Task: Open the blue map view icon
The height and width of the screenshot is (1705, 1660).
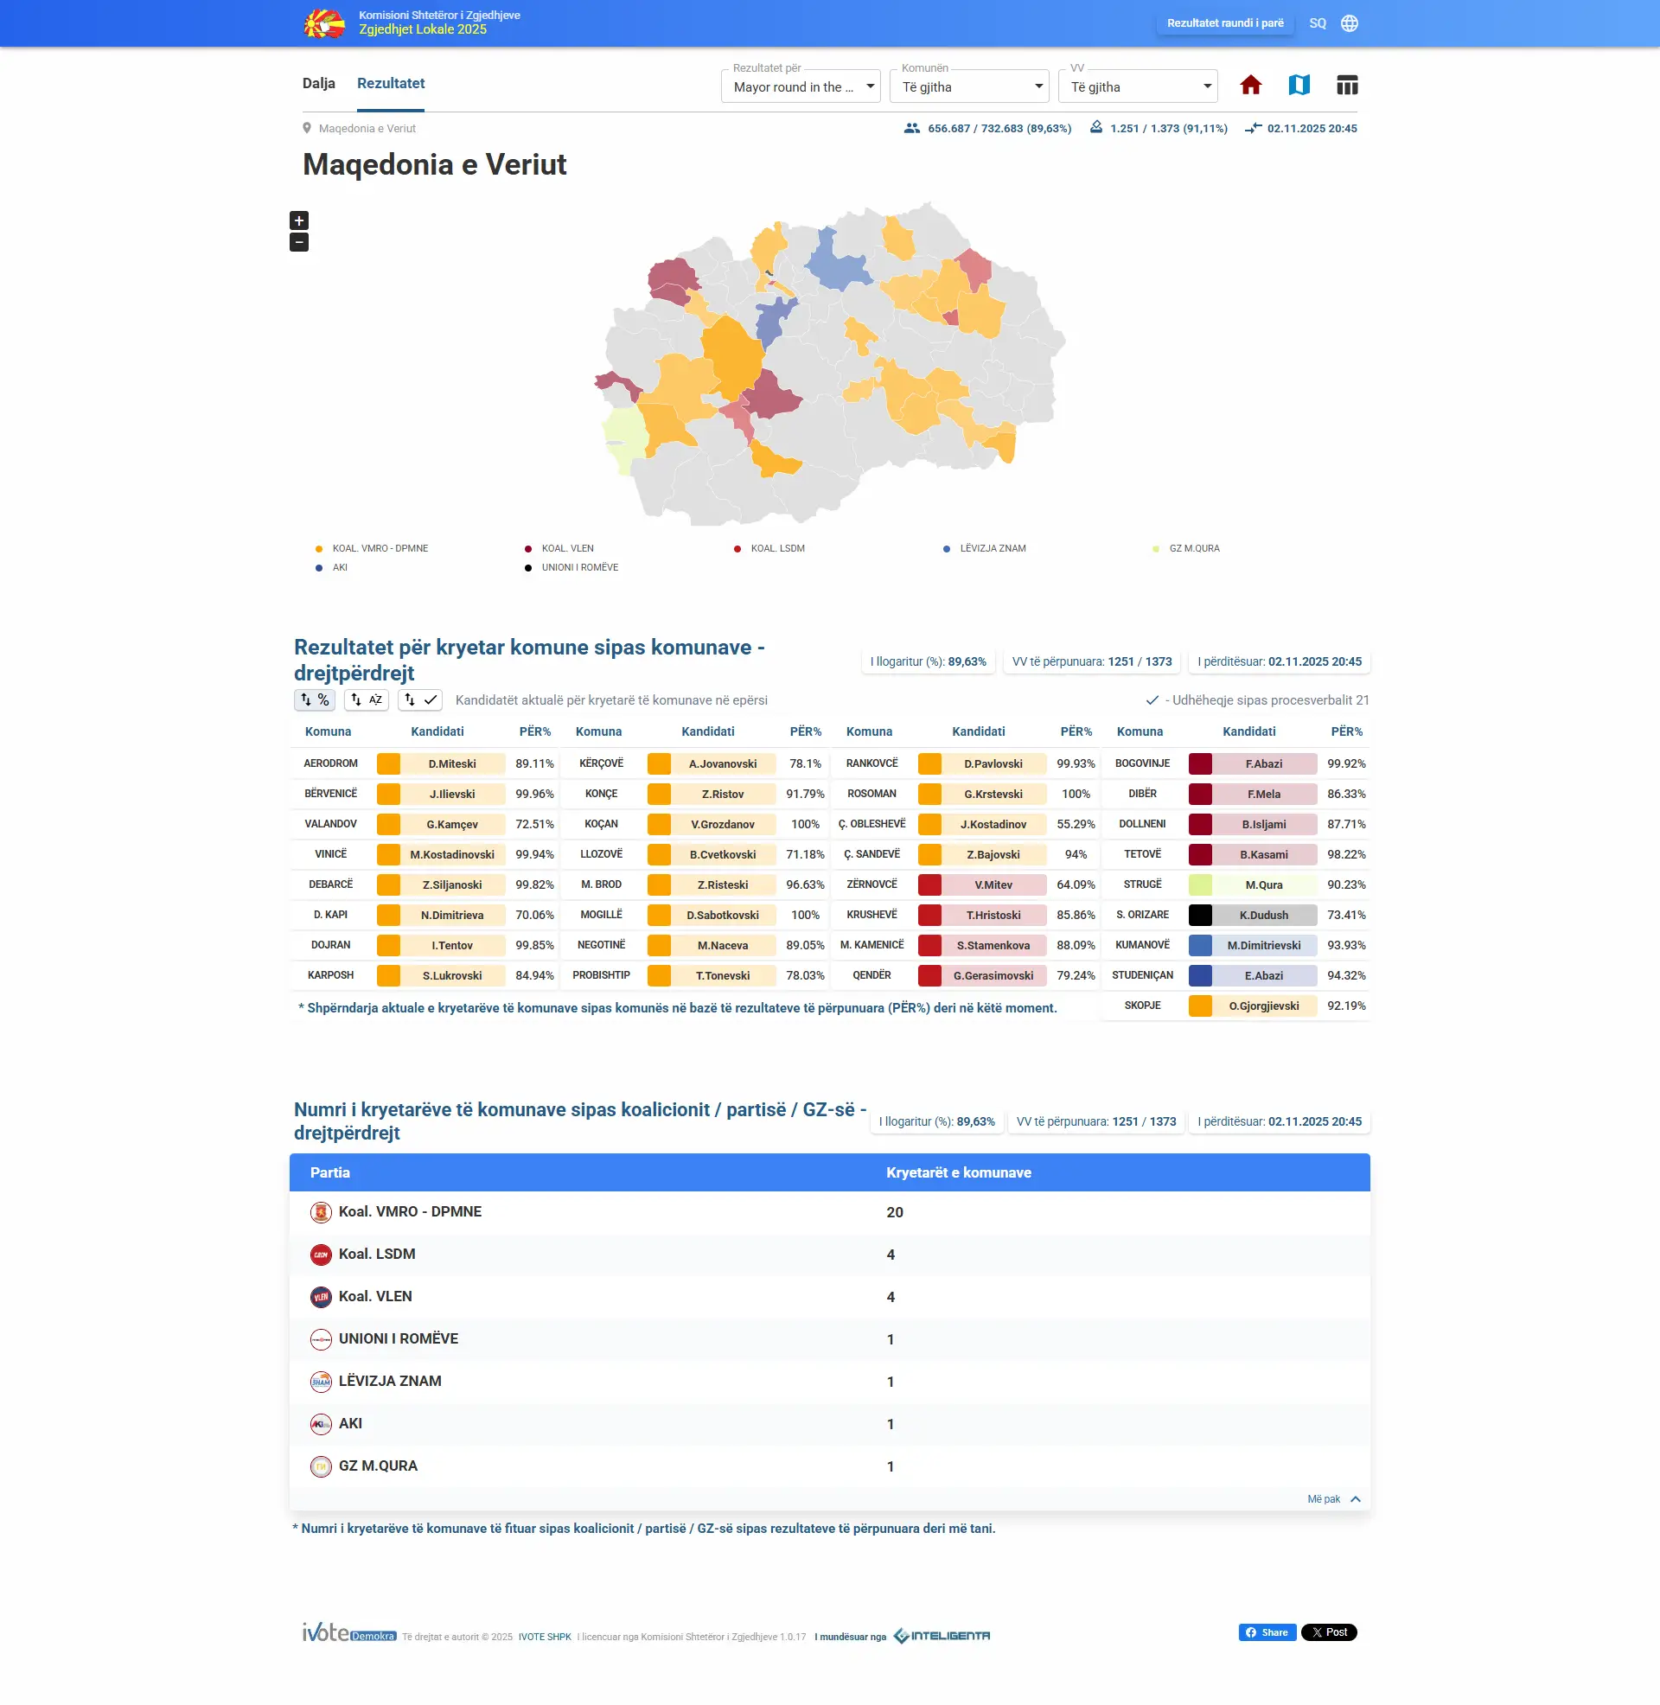Action: click(1299, 86)
